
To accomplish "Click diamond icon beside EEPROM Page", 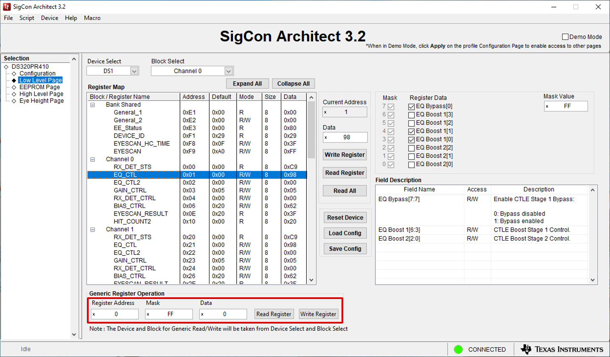I will pyautogui.click(x=14, y=87).
